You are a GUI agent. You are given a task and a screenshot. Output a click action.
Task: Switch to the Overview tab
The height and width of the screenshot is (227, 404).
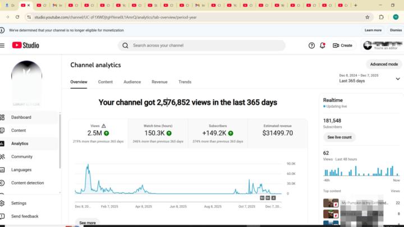[79, 82]
